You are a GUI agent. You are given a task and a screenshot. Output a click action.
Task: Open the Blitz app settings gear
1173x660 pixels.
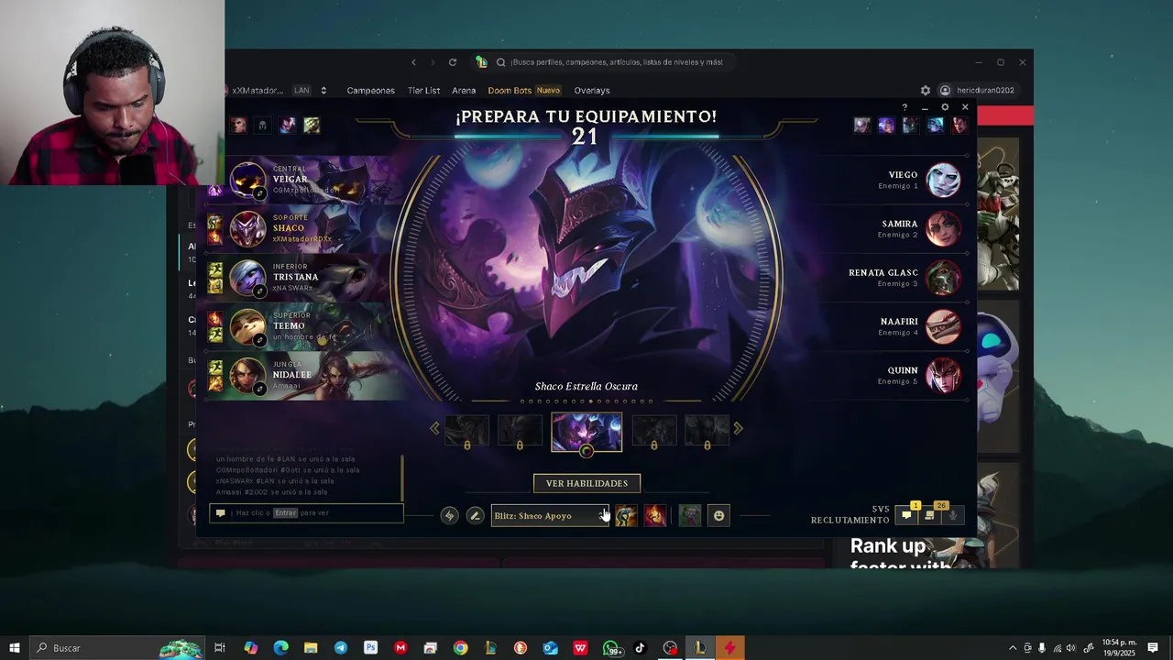tap(926, 91)
